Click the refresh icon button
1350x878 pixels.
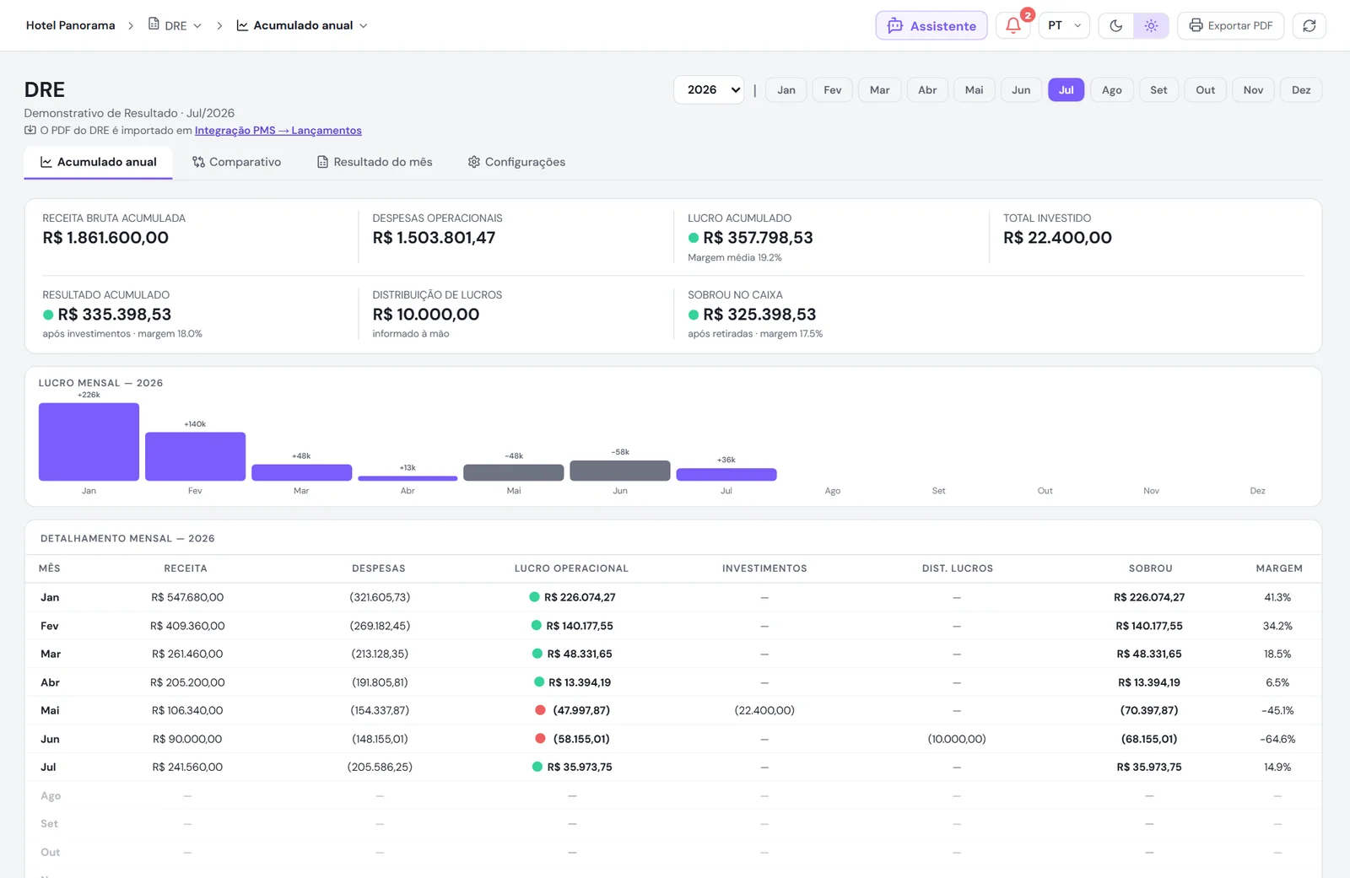pyautogui.click(x=1309, y=25)
